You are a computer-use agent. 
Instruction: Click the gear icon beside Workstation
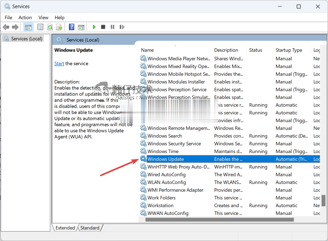click(x=143, y=205)
